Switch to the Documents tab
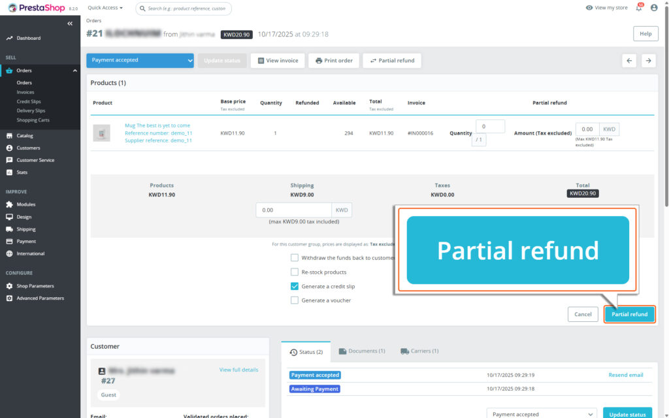This screenshot has height=418, width=669. click(362, 350)
